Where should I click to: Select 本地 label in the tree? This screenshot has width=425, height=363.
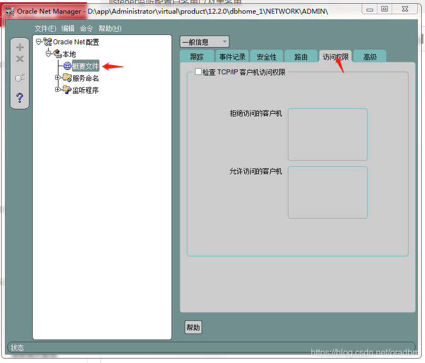pyautogui.click(x=69, y=54)
